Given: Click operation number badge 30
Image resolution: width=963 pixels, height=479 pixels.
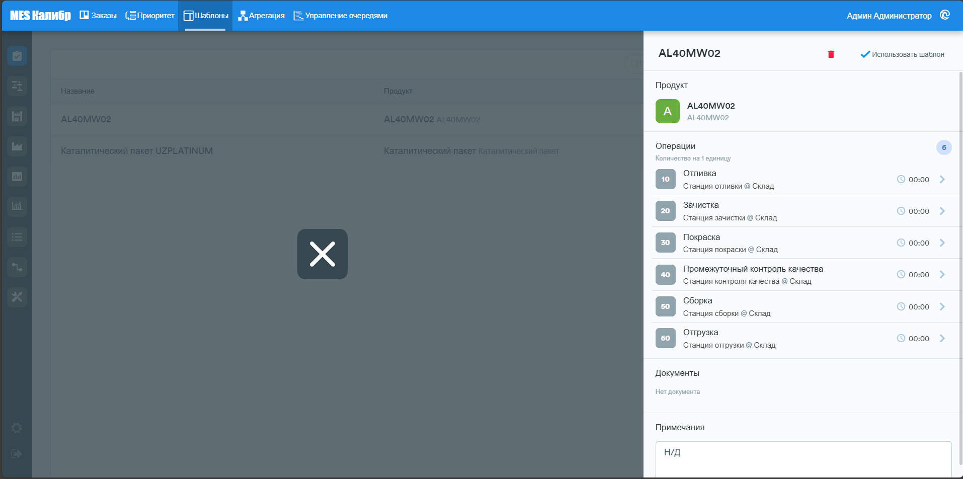Looking at the screenshot, I should point(665,243).
